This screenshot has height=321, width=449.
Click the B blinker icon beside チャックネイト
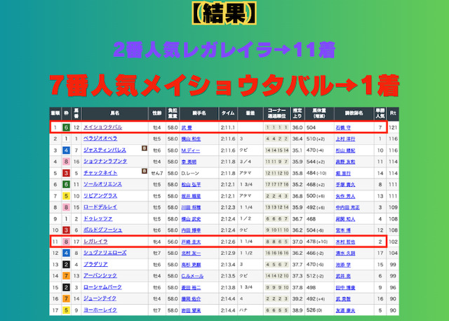143,172
